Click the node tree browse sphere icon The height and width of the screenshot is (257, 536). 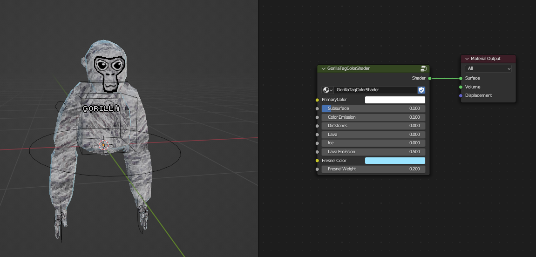coord(327,90)
